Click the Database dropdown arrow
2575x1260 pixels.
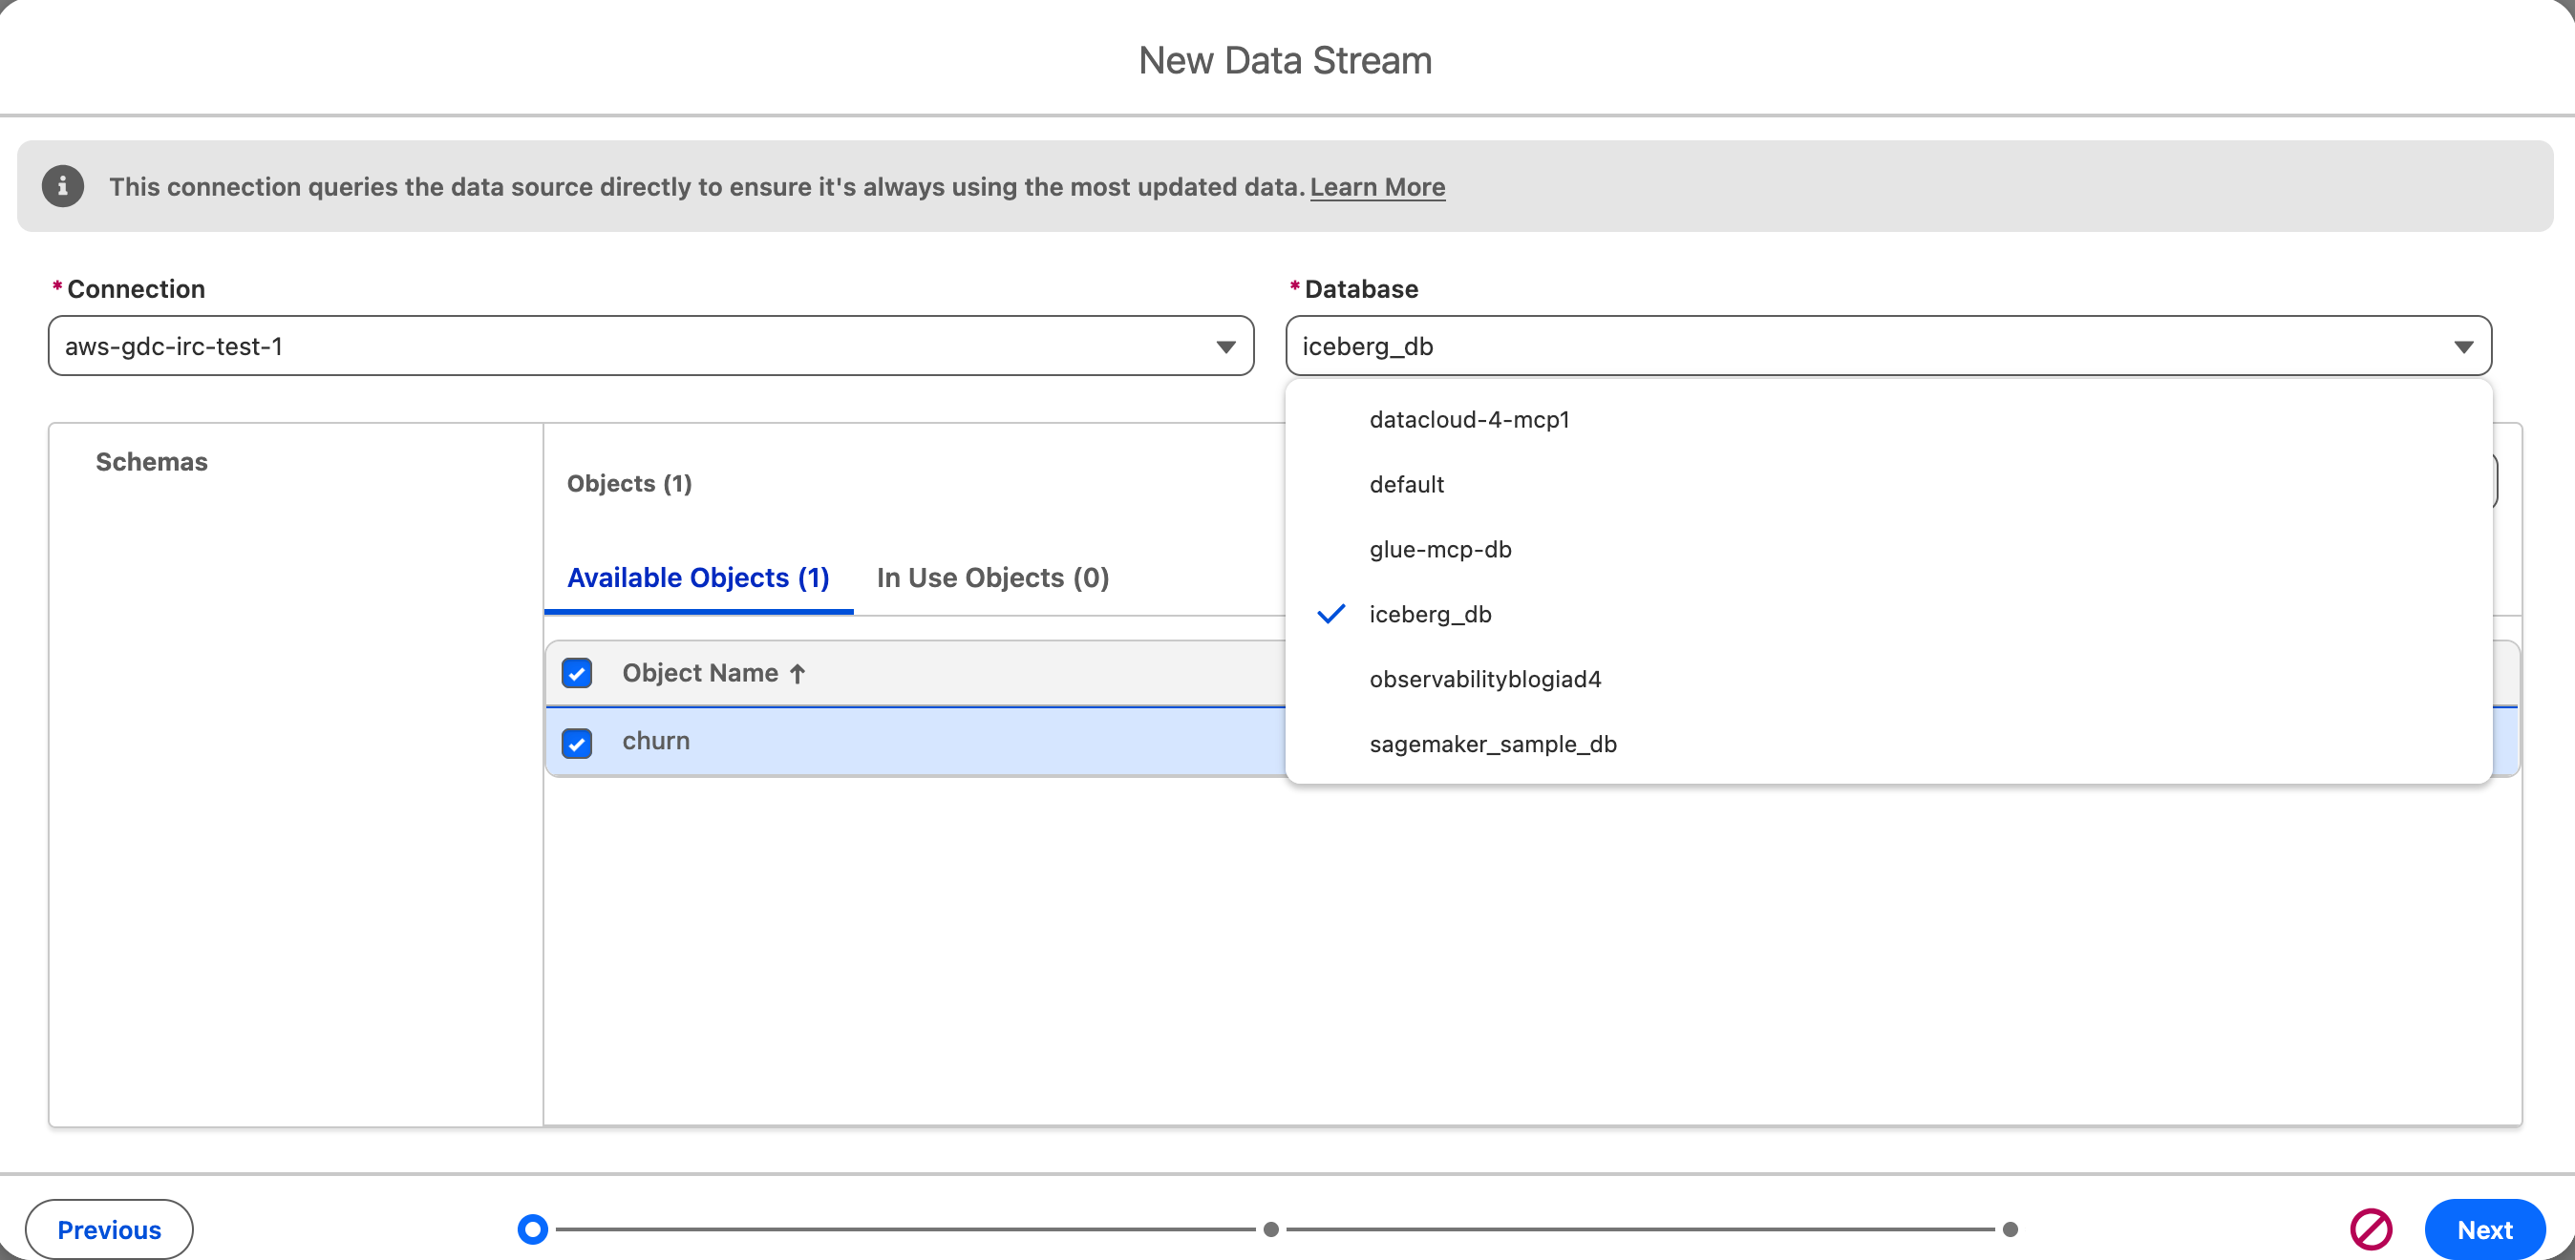point(2463,346)
